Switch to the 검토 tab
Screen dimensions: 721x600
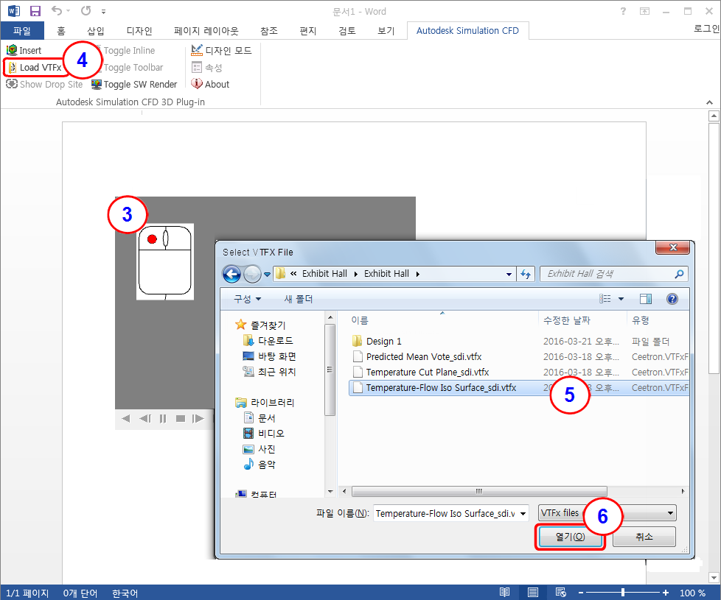[x=347, y=31]
